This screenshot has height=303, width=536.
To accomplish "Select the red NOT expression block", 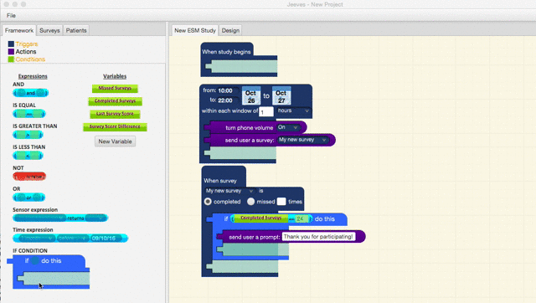I will 29,177.
